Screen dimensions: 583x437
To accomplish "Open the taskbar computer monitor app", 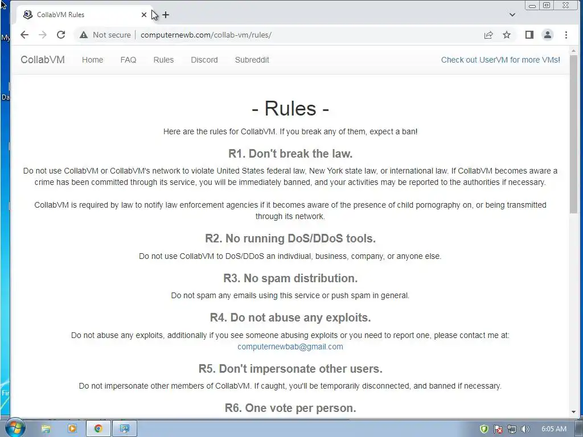I will (x=125, y=429).
